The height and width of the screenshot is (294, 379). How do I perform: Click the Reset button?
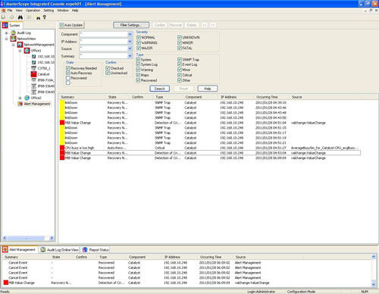coord(183,89)
